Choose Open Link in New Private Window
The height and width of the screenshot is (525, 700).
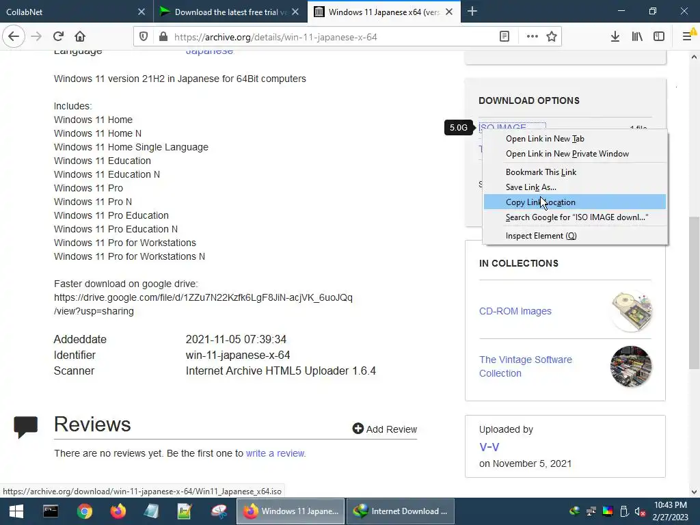(575, 154)
